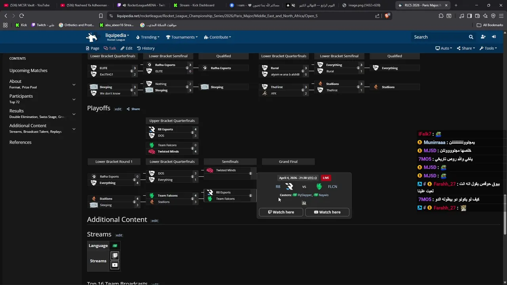Click the search magnifier icon
507x285 pixels.
pyautogui.click(x=471, y=37)
